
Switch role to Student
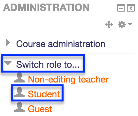click(x=44, y=94)
